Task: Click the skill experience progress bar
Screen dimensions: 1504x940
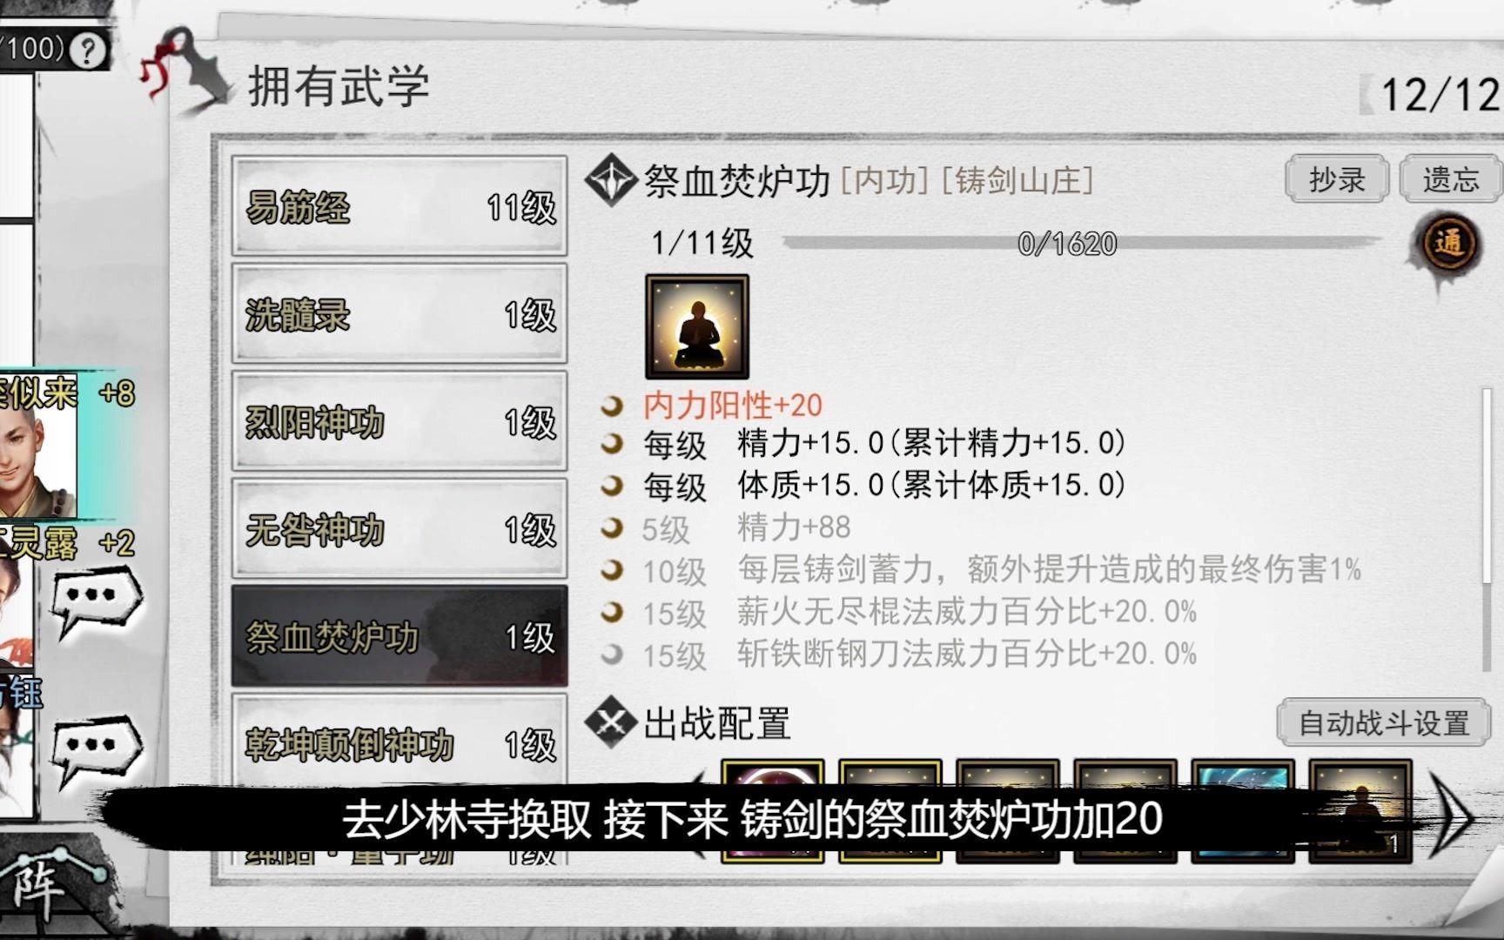Action: point(1082,243)
